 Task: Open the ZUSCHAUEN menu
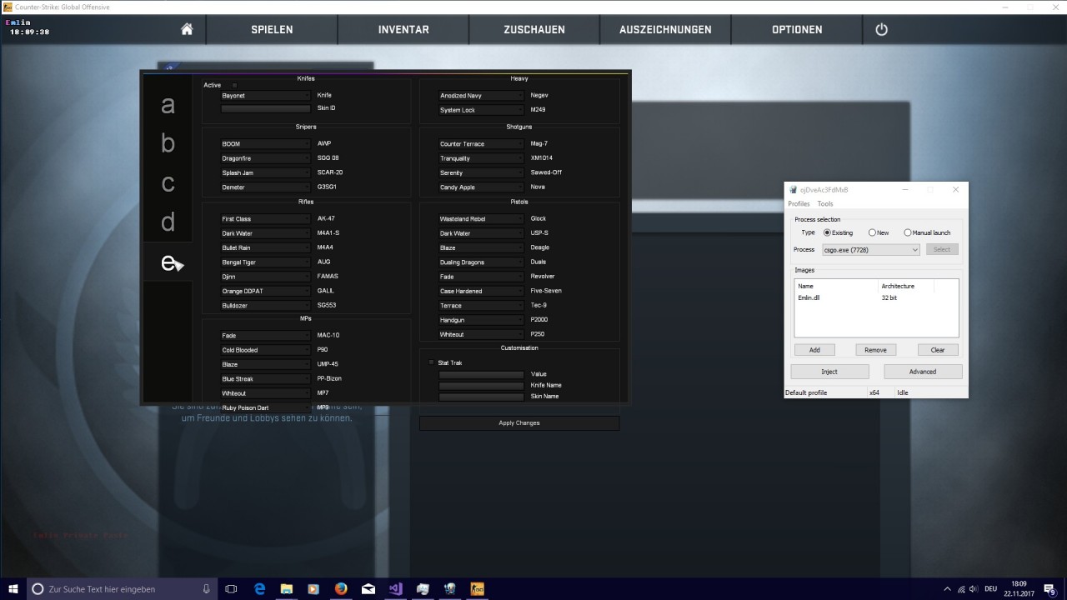pos(534,29)
